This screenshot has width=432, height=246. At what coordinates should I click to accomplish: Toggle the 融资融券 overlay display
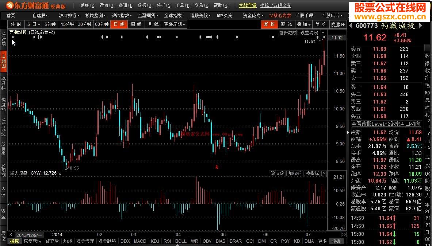pyautogui.click(x=287, y=32)
